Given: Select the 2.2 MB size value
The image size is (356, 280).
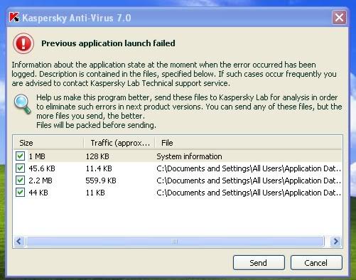Looking at the screenshot, I should (41, 181).
